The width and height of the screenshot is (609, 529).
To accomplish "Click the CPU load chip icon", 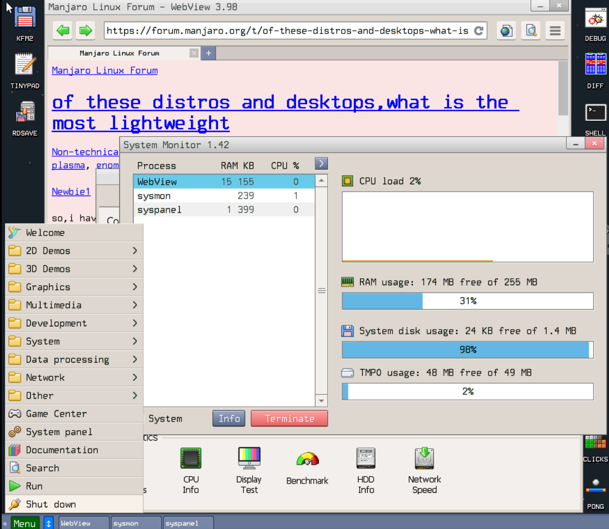I will (347, 181).
